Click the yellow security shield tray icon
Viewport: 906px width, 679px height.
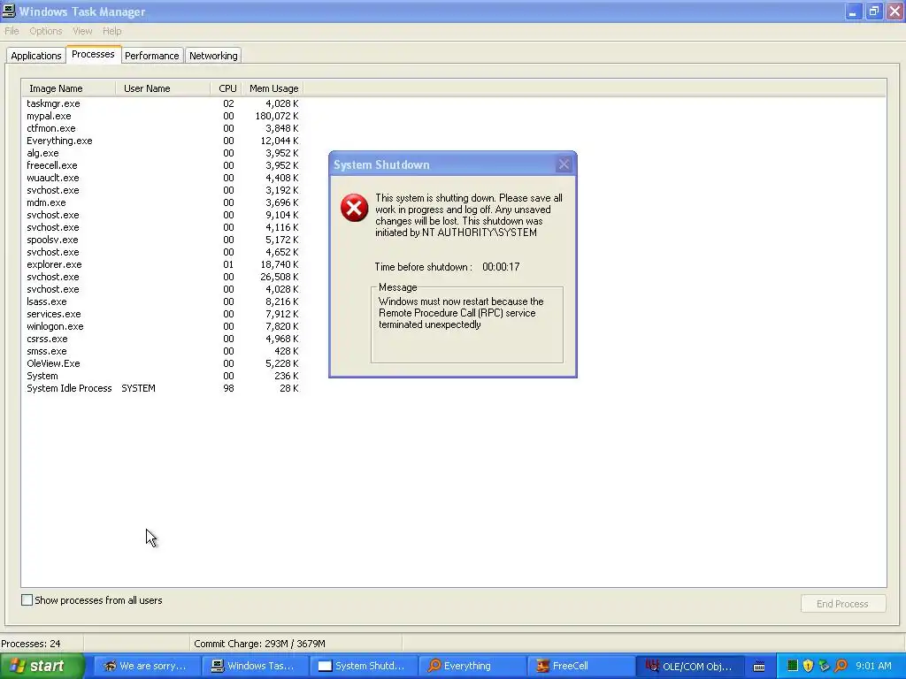point(809,666)
